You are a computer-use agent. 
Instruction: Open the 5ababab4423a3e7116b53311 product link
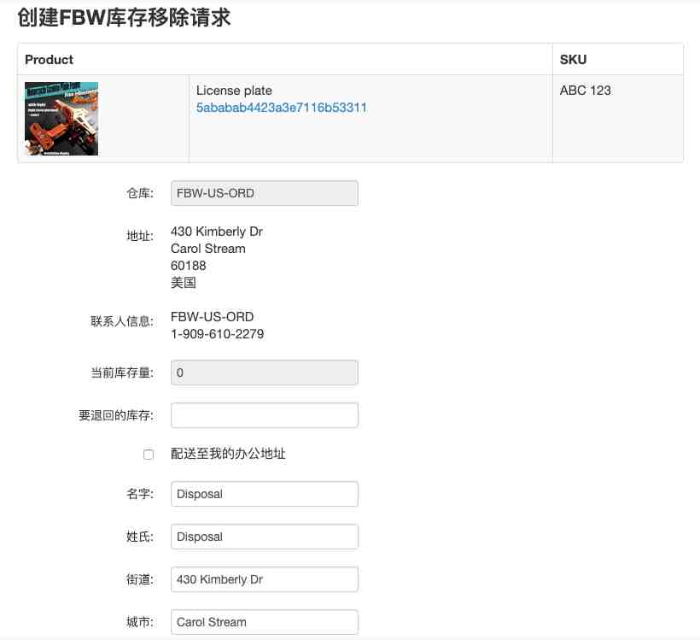tap(282, 108)
